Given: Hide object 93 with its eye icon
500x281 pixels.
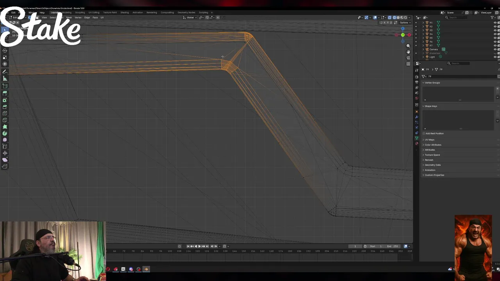Looking at the screenshot, I should pos(495,30).
